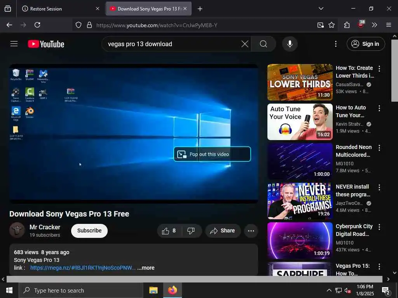Screen dimensions: 398x298
Task: Go to the YouTube home logo
Action: (46, 44)
